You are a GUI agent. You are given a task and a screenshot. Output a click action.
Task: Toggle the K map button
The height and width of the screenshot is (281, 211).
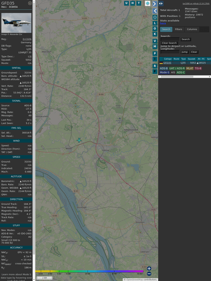coord(155,34)
